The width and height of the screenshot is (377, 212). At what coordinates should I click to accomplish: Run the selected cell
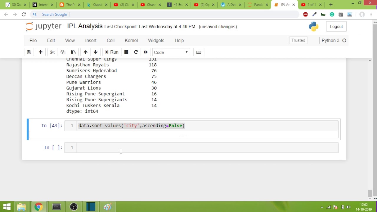pyautogui.click(x=112, y=52)
